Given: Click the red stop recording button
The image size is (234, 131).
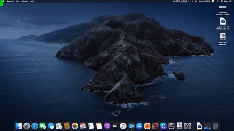Looking at the screenshot, I should 185,1.
